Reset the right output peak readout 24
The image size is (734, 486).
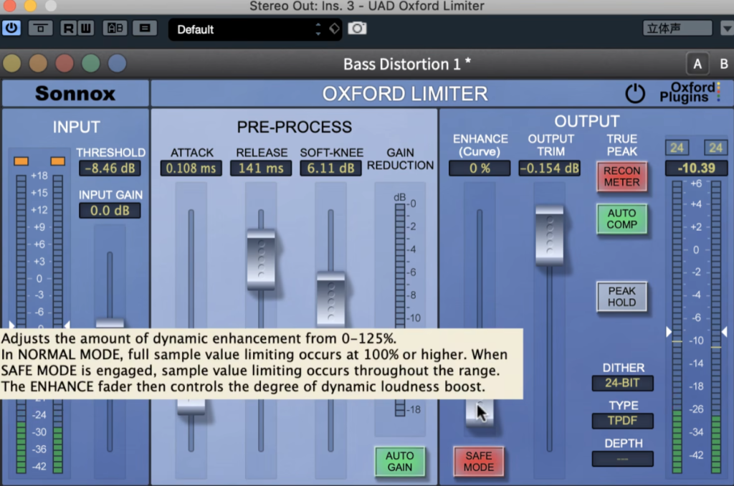[716, 148]
